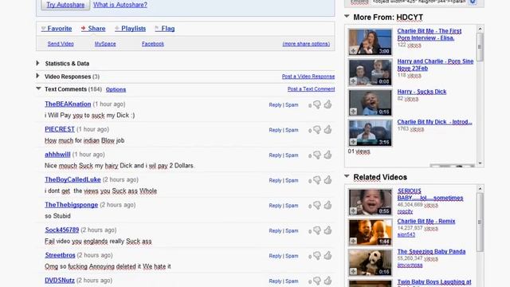Image resolution: width=510 pixels, height=287 pixels.
Task: Open the What is Autoshare? link
Action: pyautogui.click(x=120, y=5)
